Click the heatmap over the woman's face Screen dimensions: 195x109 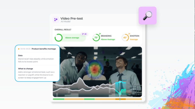click(95, 69)
